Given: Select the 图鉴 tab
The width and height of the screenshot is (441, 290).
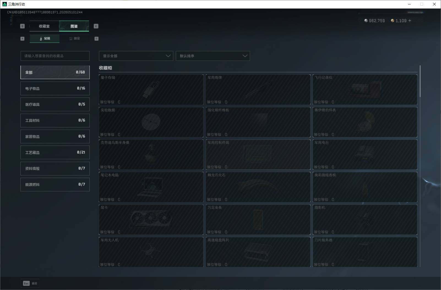Looking at the screenshot, I should point(74,26).
